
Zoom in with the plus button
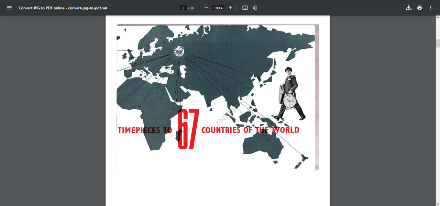coord(230,8)
